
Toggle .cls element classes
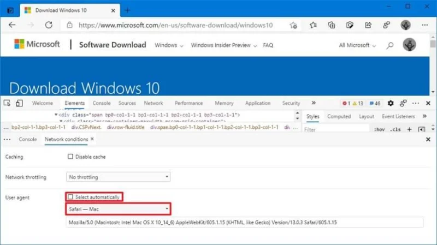pyautogui.click(x=395, y=129)
